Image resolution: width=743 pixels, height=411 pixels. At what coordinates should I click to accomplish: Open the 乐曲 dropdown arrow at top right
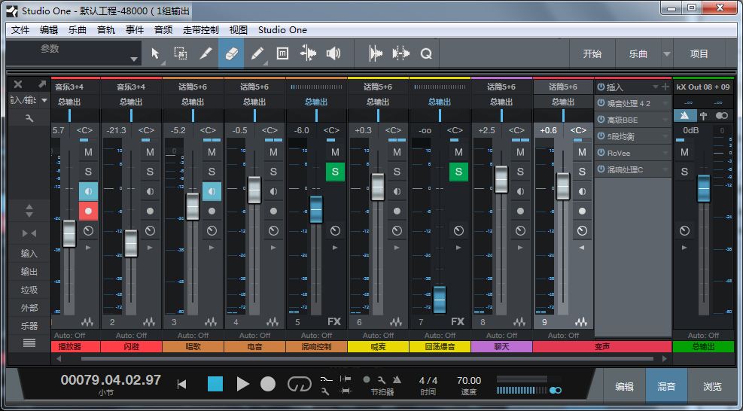[666, 54]
